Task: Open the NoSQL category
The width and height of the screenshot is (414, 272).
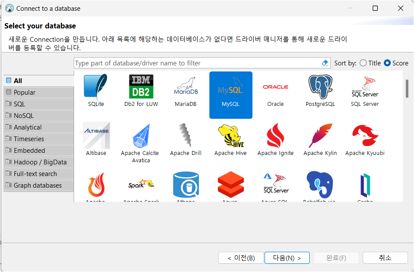Action: pyautogui.click(x=38, y=115)
